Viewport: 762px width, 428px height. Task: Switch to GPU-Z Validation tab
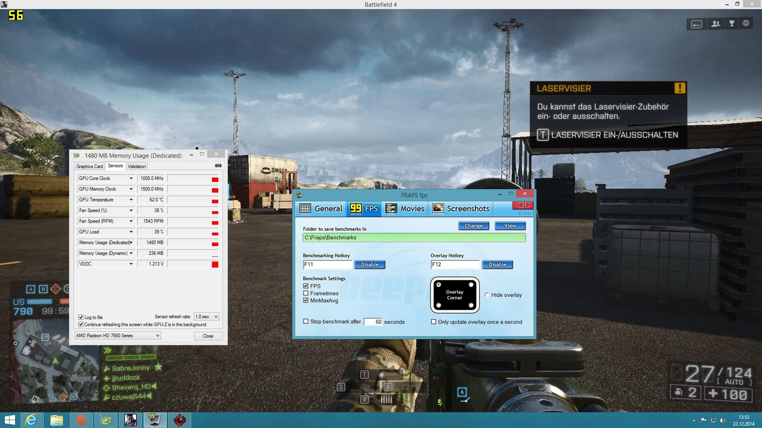137,166
